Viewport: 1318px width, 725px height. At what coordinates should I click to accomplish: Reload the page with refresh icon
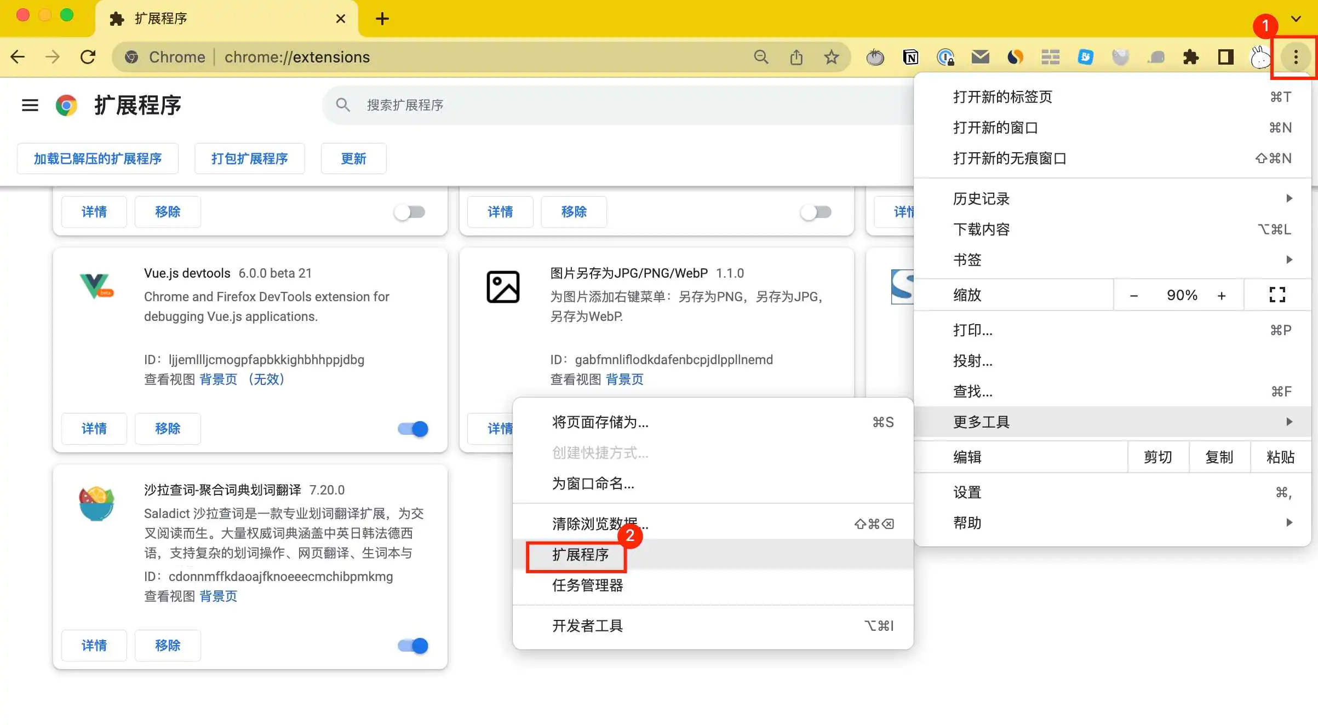(88, 57)
